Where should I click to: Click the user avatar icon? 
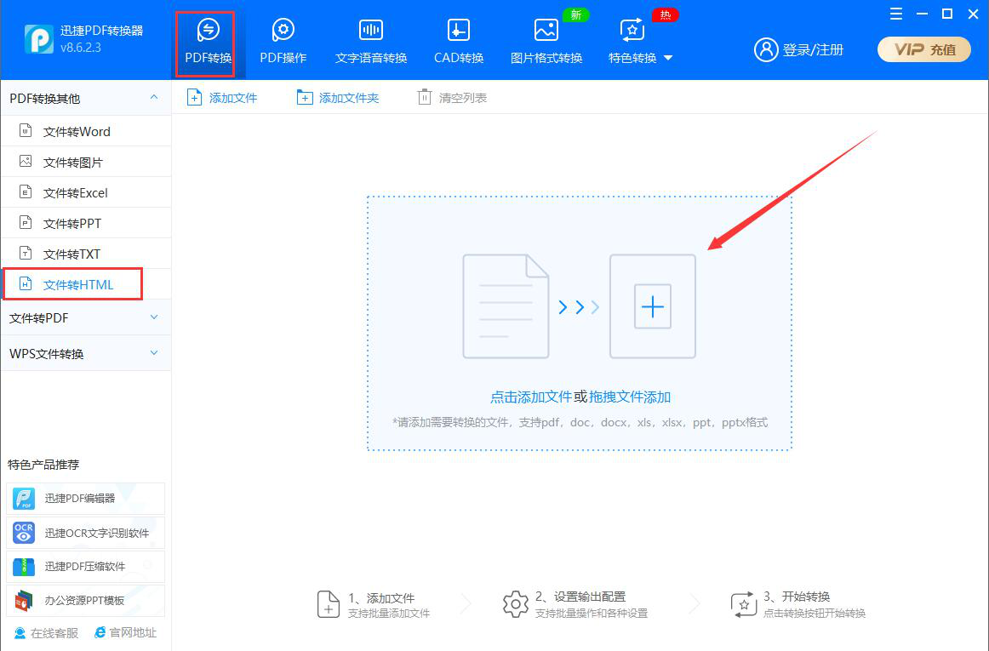pos(766,49)
